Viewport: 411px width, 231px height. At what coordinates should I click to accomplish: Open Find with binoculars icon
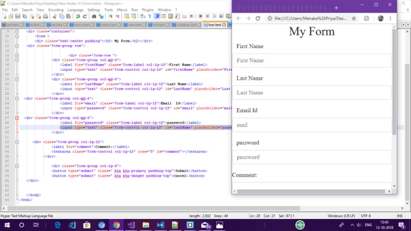click(94, 16)
